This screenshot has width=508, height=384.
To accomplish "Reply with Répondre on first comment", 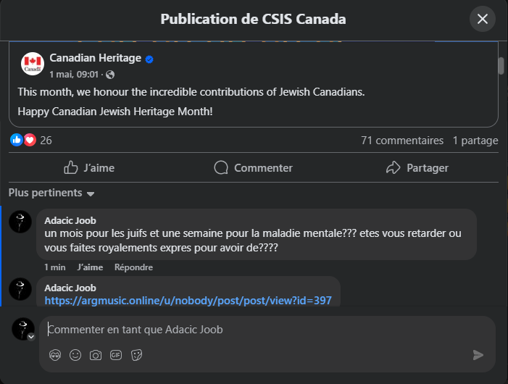I will pos(133,267).
